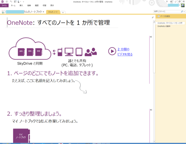This screenshot has height=144, width=186.
Task: Select the クイック ノート section tab
Action: coord(53,12)
